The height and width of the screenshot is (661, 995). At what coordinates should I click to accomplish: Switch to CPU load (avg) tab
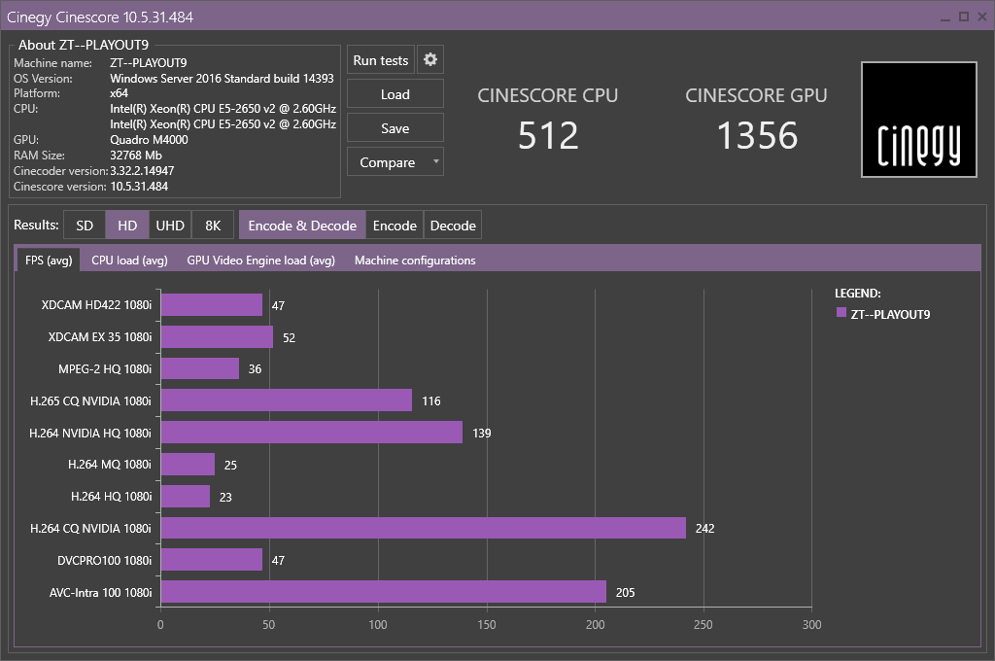(x=129, y=261)
